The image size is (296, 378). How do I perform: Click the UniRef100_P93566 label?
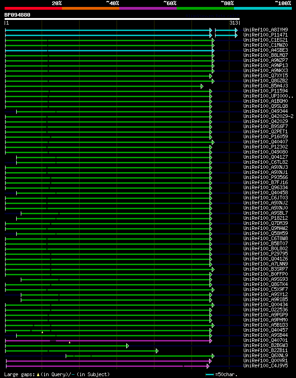point(265,177)
